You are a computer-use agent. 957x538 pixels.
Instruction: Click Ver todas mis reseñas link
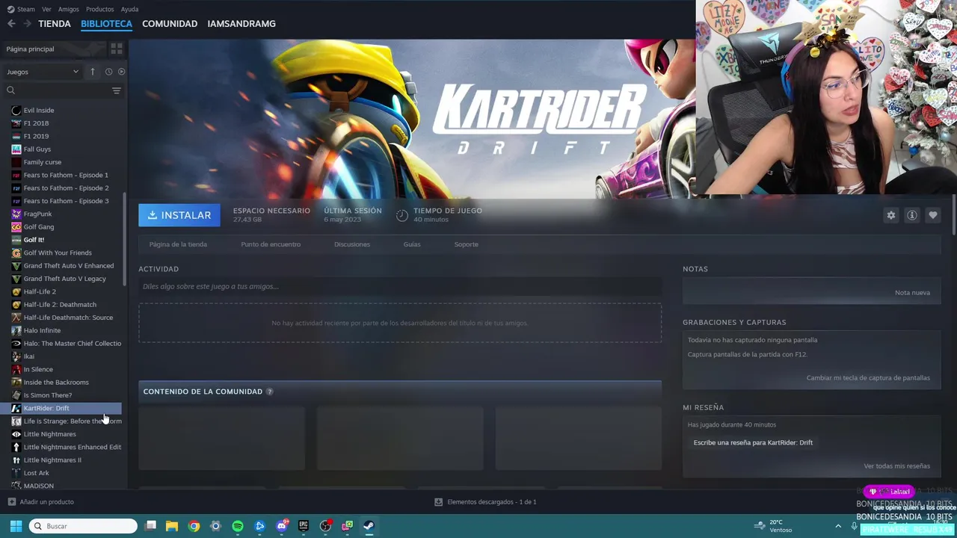(896, 466)
